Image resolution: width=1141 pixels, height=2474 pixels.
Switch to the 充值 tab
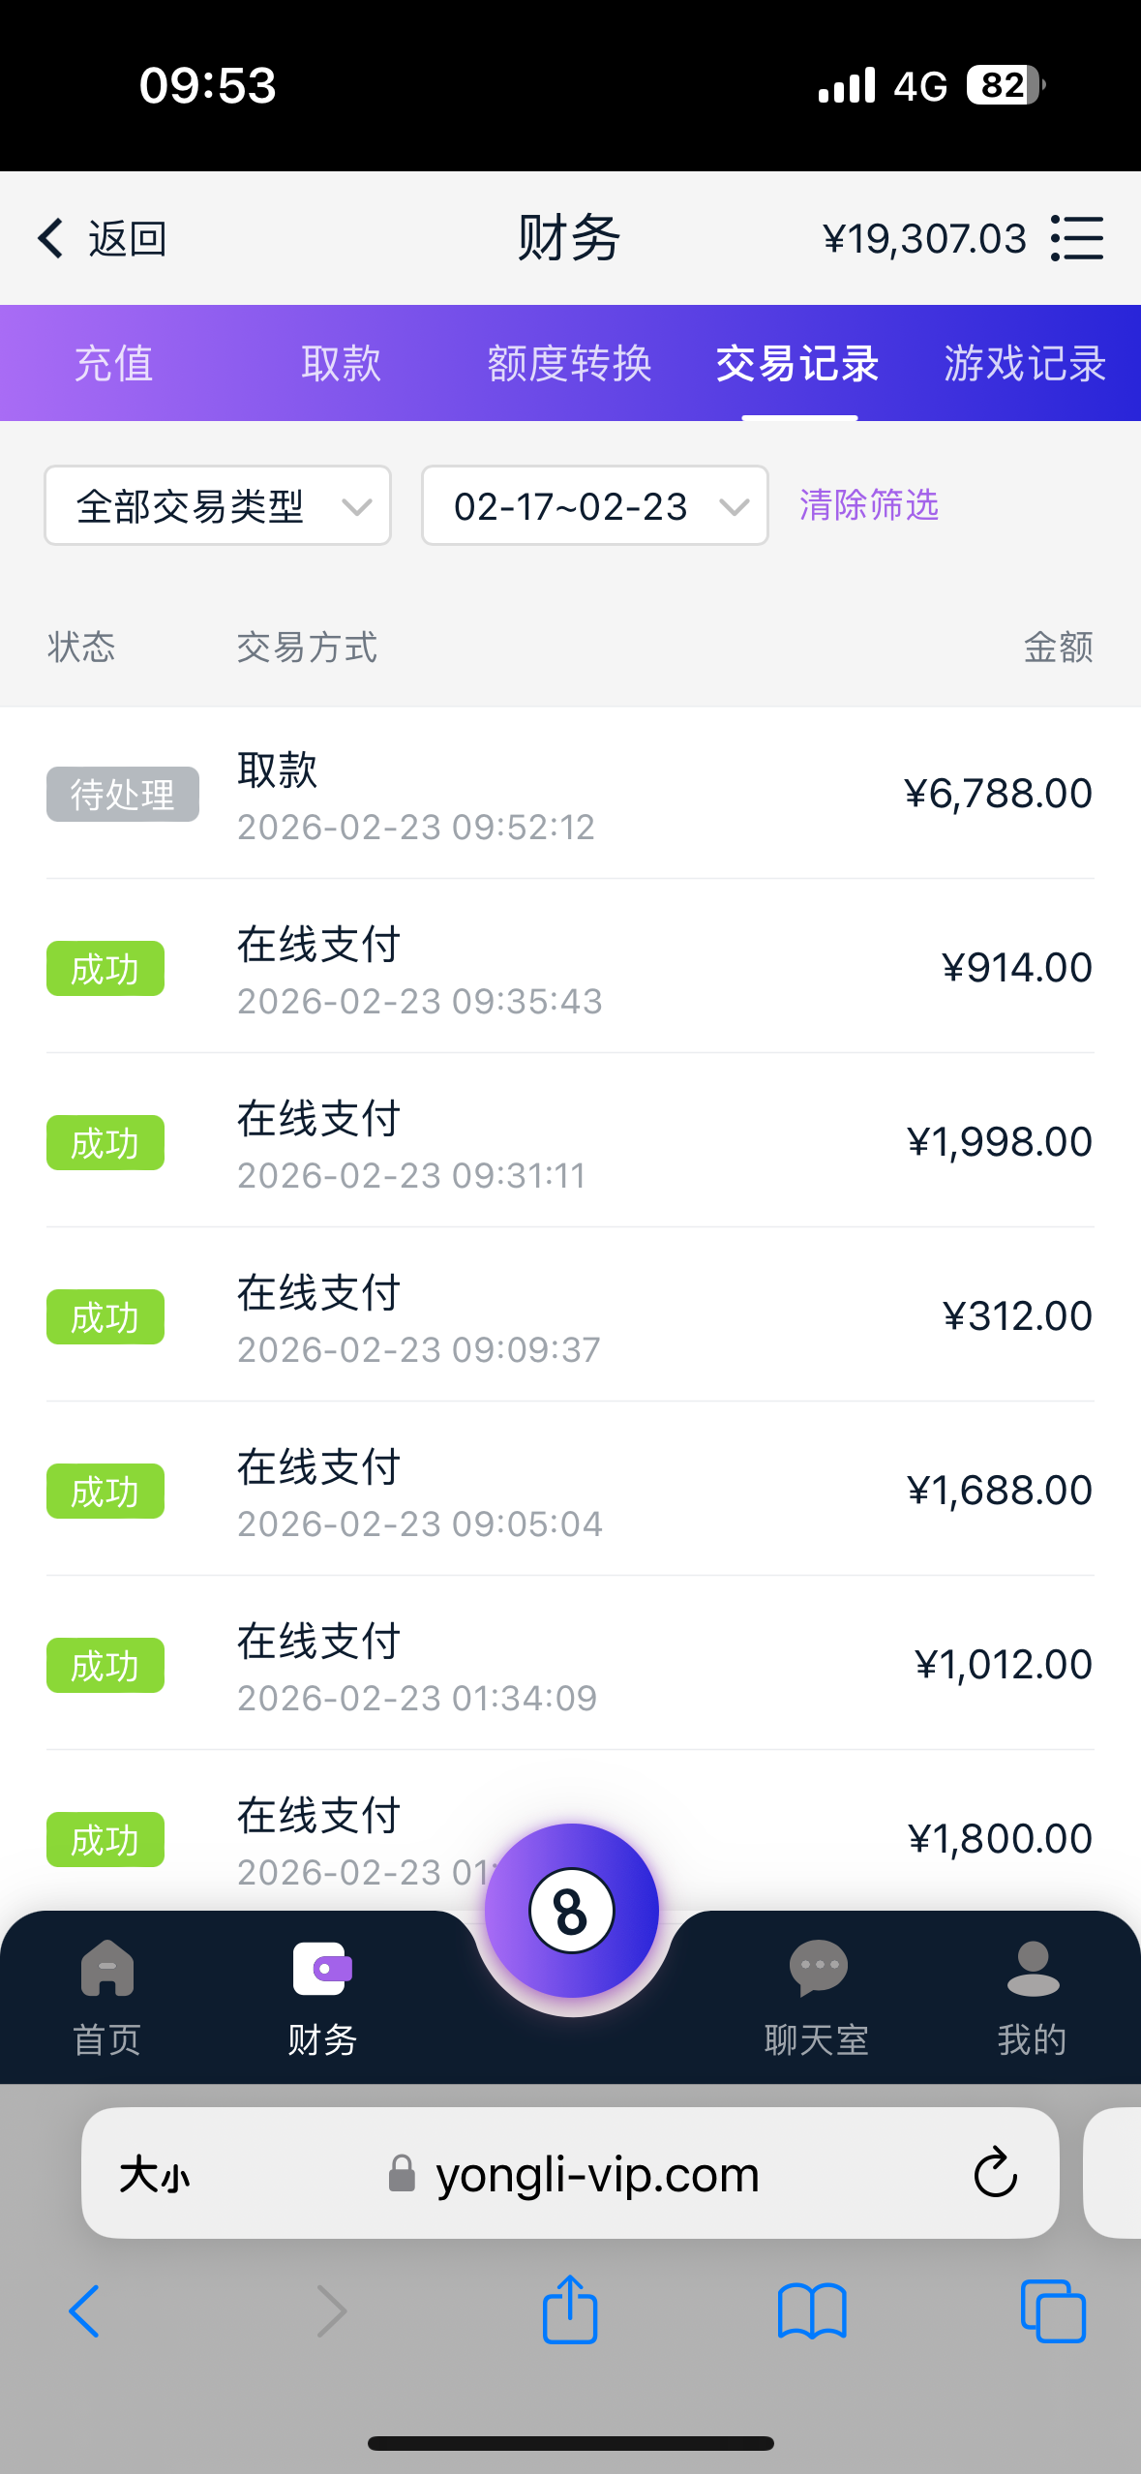[x=114, y=364]
